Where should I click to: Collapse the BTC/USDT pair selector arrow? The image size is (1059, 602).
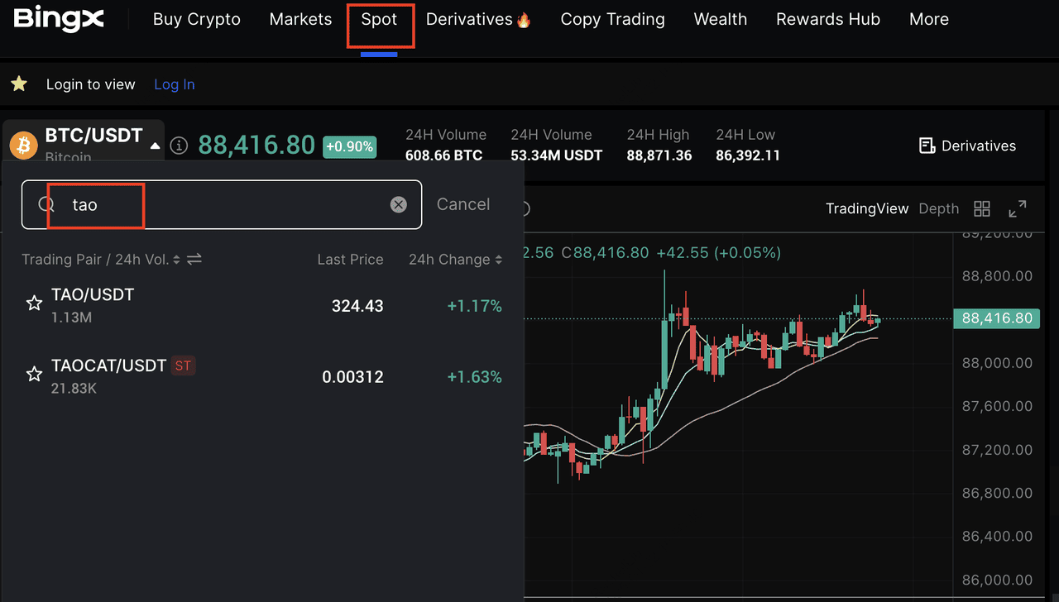155,146
